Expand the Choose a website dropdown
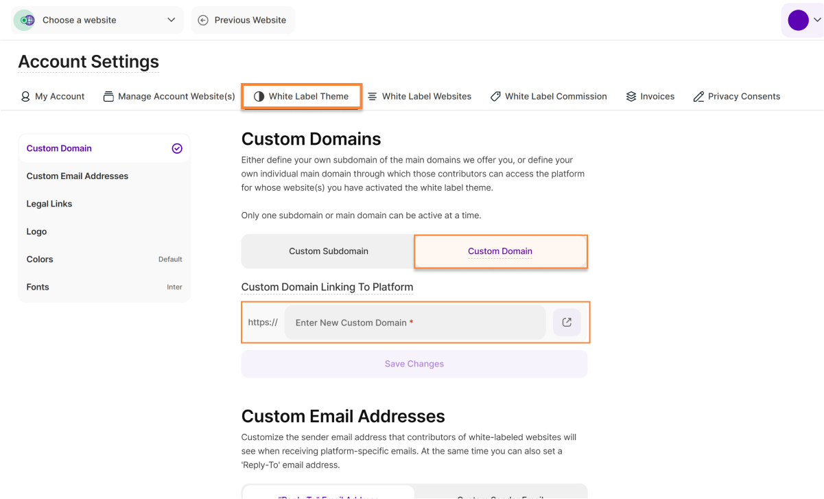The width and height of the screenshot is (824, 499). (171, 20)
